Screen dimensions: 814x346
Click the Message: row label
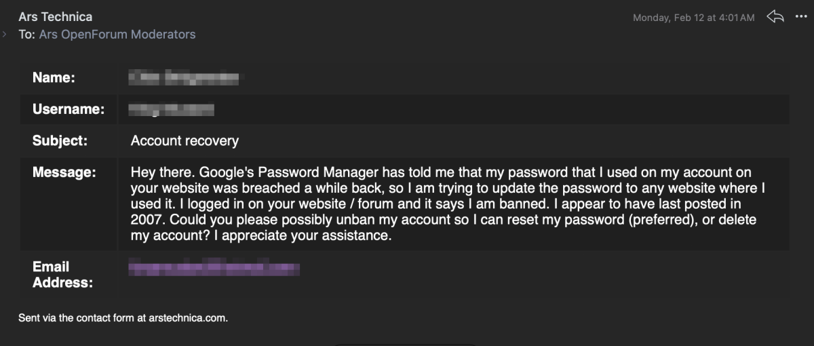[64, 173]
